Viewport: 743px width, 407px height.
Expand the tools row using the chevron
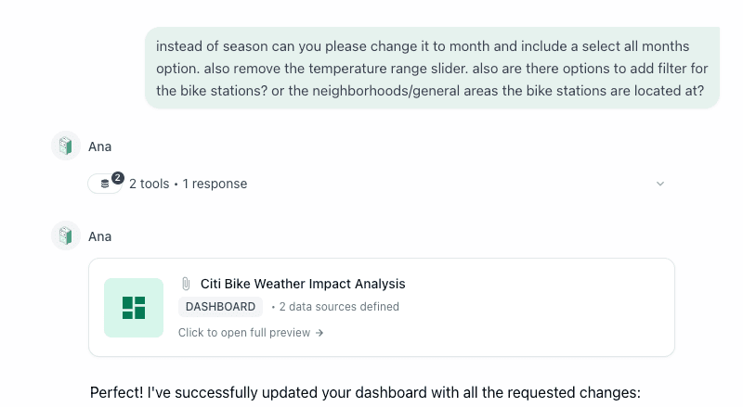(x=660, y=184)
